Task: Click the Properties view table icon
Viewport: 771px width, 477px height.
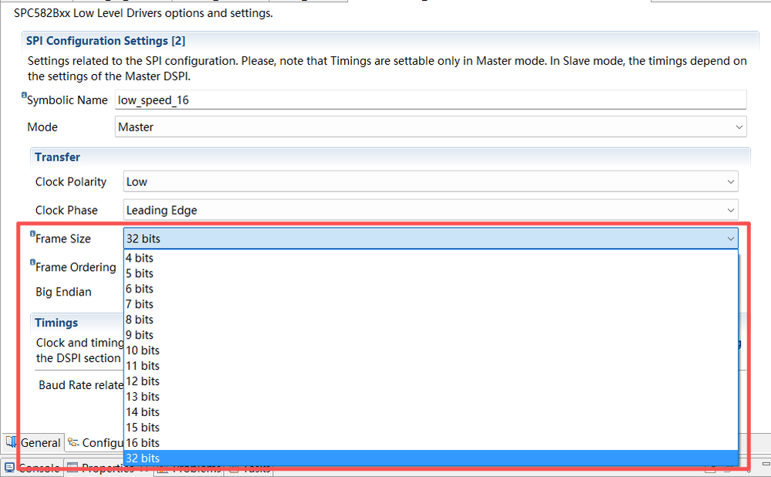Action: tap(73, 468)
